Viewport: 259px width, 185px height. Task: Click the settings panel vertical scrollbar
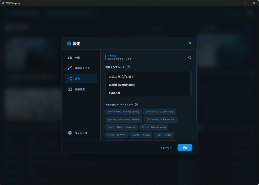[x=197, y=85]
